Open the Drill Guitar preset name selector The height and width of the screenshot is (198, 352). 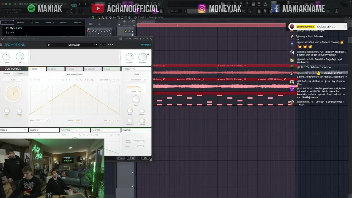tap(74, 45)
